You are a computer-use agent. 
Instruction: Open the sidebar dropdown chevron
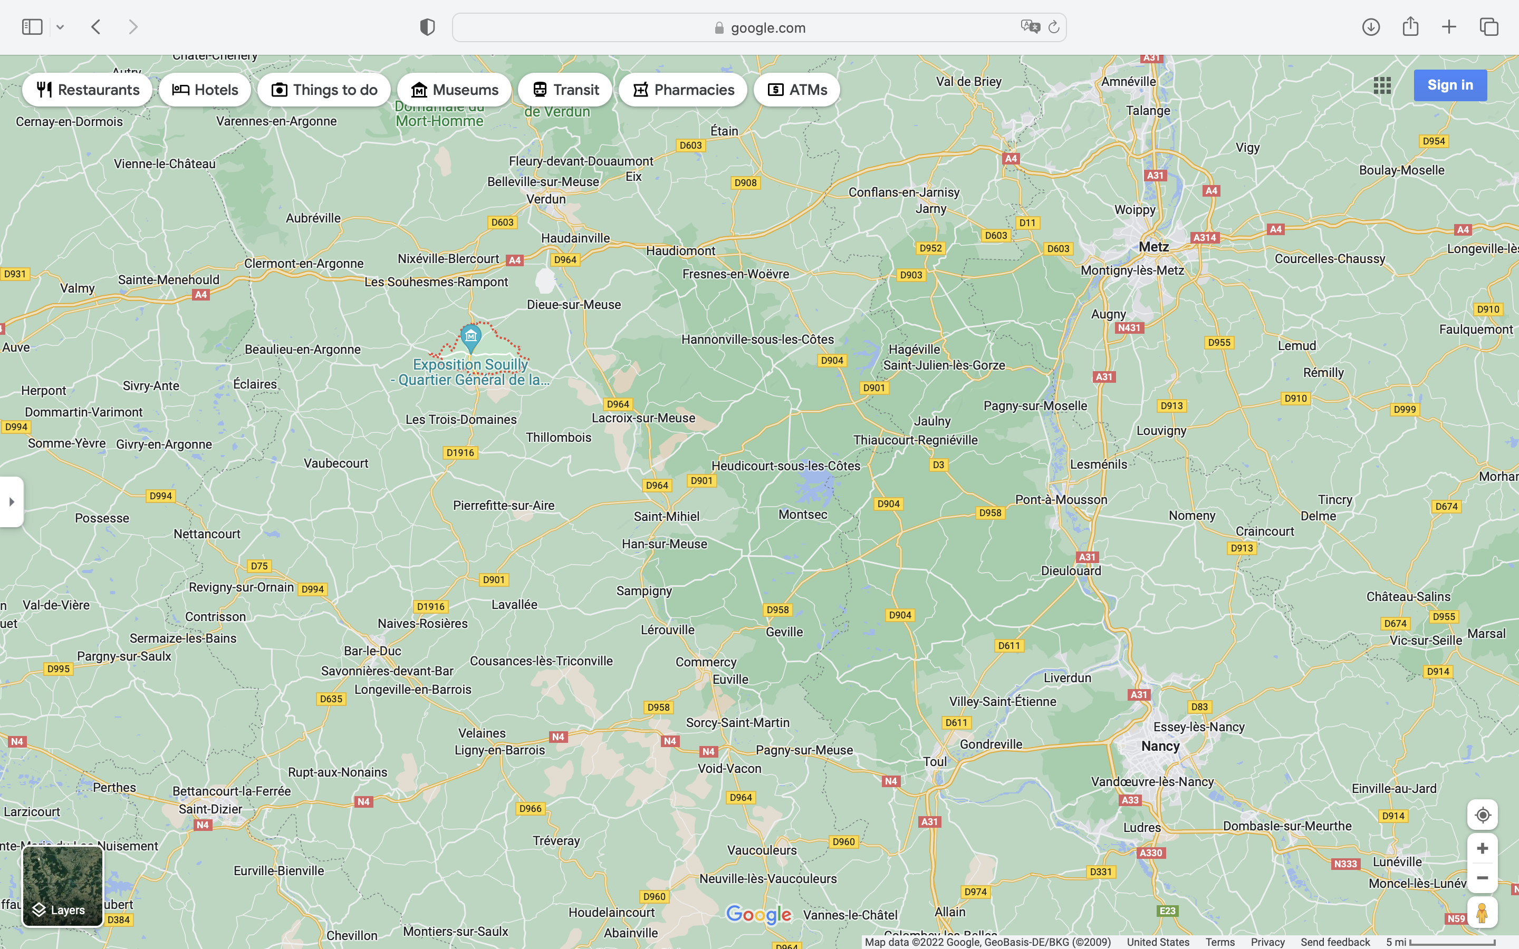[60, 27]
